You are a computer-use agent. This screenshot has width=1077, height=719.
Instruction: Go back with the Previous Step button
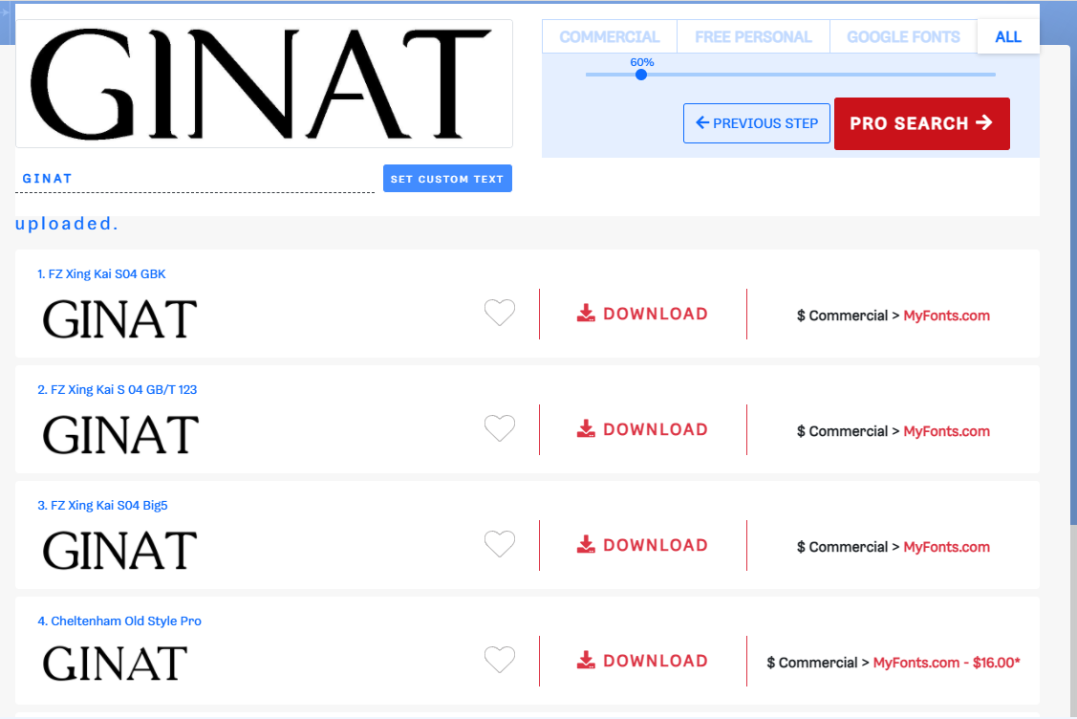[756, 123]
